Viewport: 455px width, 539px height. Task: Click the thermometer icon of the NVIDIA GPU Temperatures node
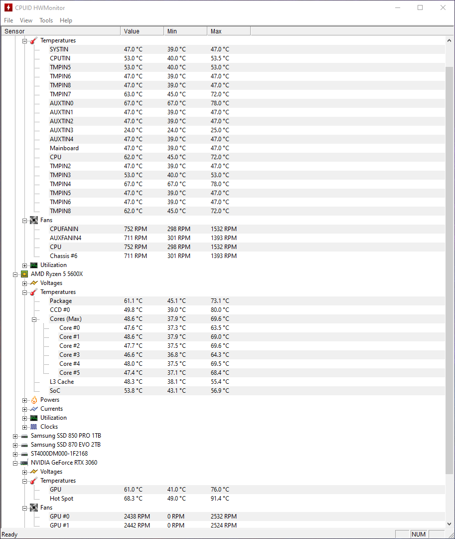tap(33, 481)
